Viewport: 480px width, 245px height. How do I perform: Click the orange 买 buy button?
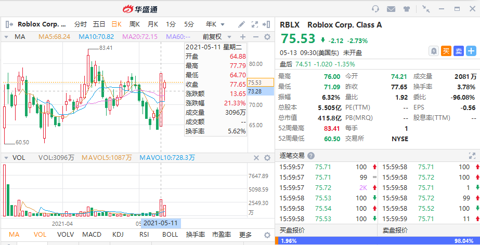[446, 51]
